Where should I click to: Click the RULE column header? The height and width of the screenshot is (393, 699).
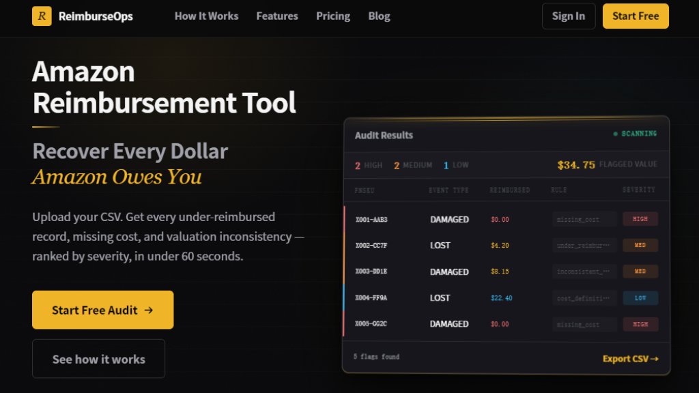tap(558, 190)
